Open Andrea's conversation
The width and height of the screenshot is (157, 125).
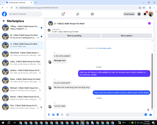22,72
